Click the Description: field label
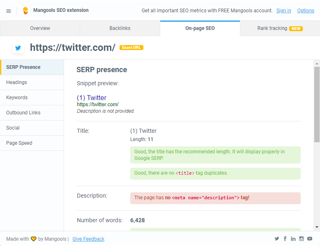320x246 pixels. coord(92,196)
